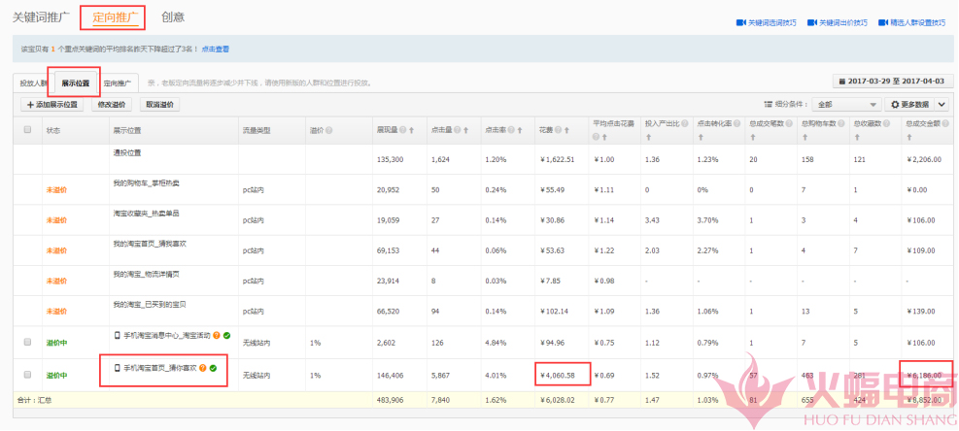Click the 我的淘宝首页_猜我喜欢 position name
Viewport: 959px width, 431px height.
click(150, 244)
